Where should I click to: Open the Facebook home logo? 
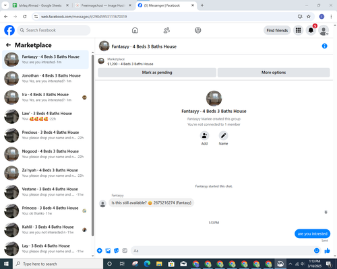(9, 30)
